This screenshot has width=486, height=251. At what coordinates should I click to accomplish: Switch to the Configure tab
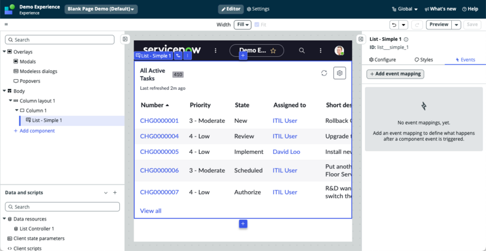point(382,60)
